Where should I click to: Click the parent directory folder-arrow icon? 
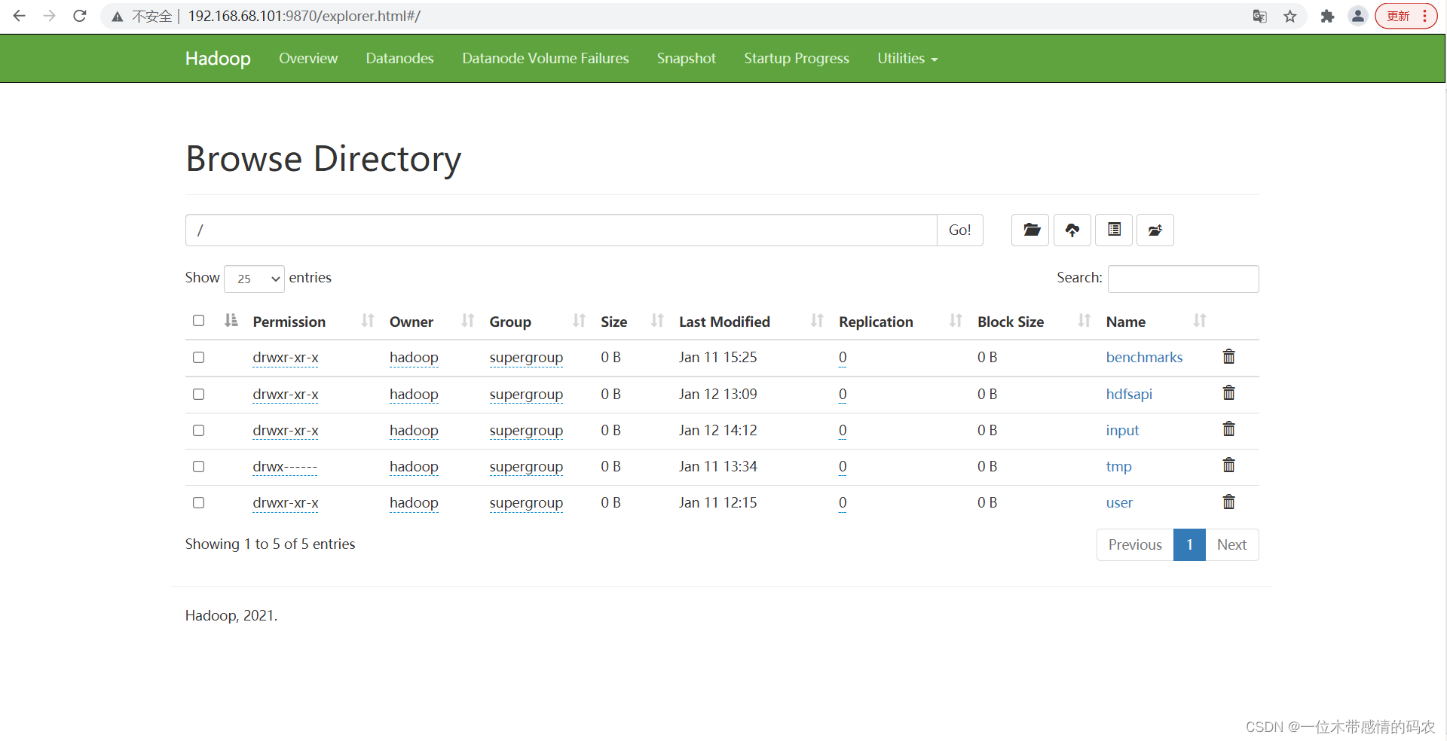pyautogui.click(x=1155, y=230)
